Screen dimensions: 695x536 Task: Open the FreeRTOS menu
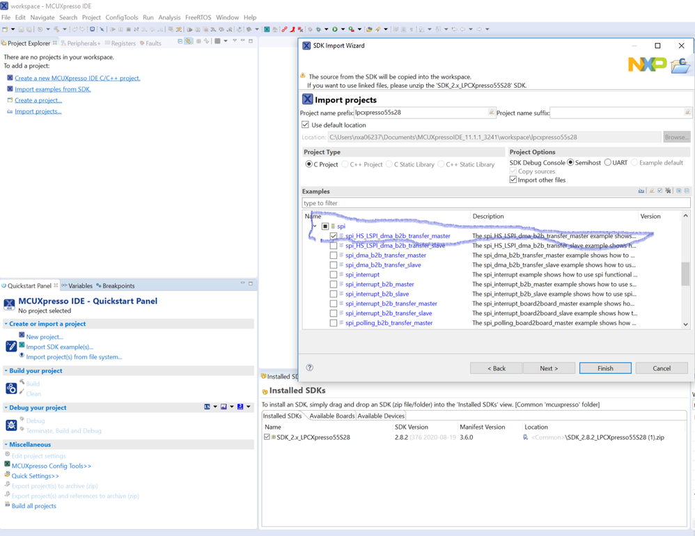198,17
